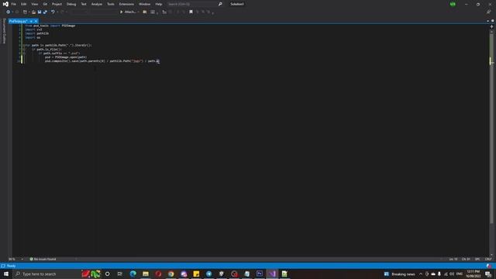Open Notepad++ from taskbar

284,274
